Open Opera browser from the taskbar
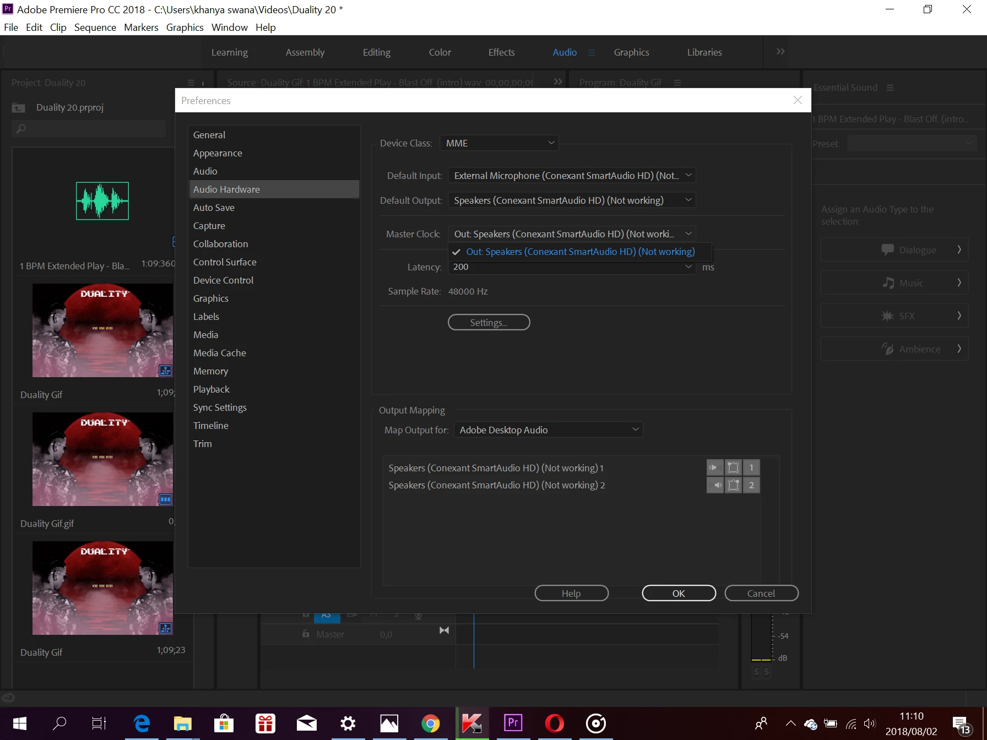Screen dimensions: 987x740 [555, 723]
